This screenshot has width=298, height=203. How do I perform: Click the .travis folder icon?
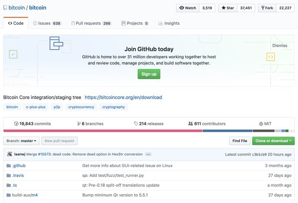pyautogui.click(x=8, y=175)
